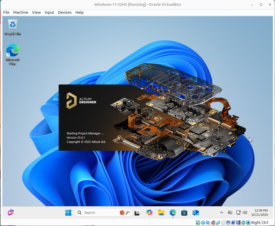Click the taskbar Search box
The height and width of the screenshot is (226, 275).
103,213
